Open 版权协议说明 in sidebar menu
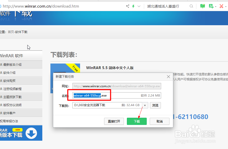 click(x=21, y=105)
